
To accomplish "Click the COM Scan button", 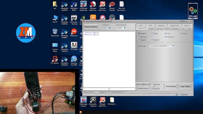I will (140, 84).
